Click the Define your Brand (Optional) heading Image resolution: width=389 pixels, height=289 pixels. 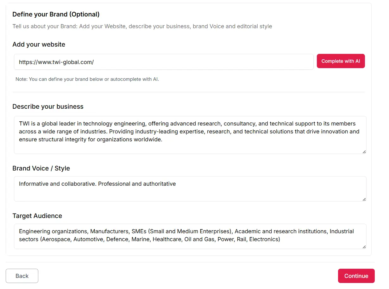56,14
